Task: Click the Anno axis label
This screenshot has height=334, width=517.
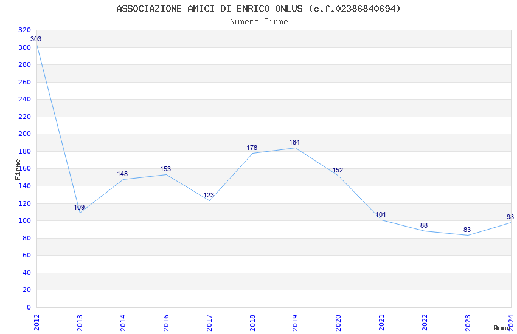Action: 502,328
